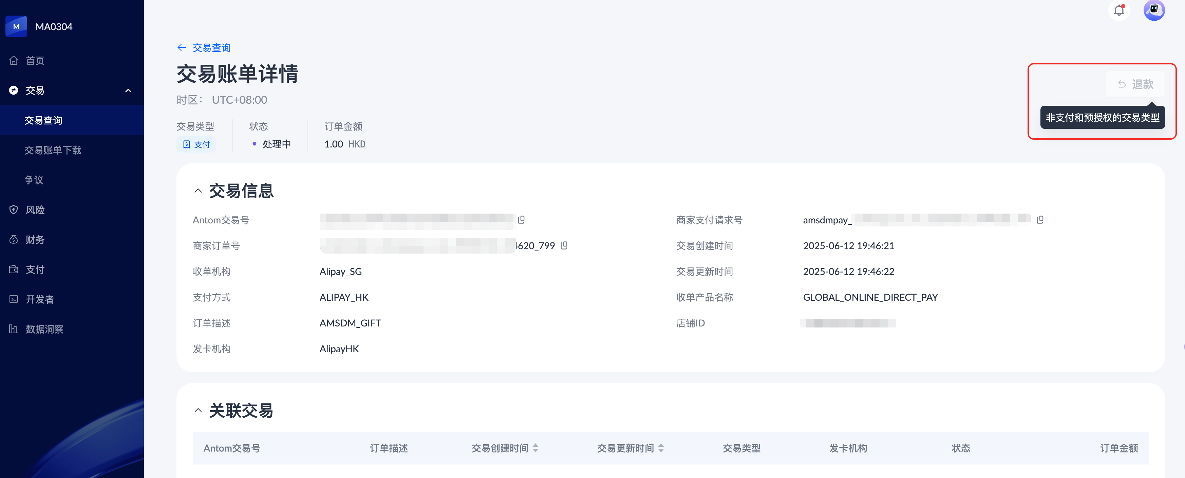Open 数据洞察 in the sidebar
Image resolution: width=1185 pixels, height=478 pixels.
tap(44, 329)
